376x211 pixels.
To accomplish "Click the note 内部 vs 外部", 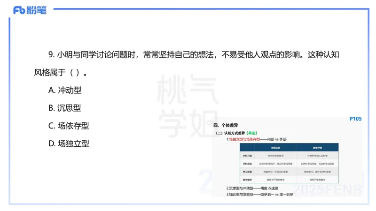I will pyautogui.click(x=277, y=139).
